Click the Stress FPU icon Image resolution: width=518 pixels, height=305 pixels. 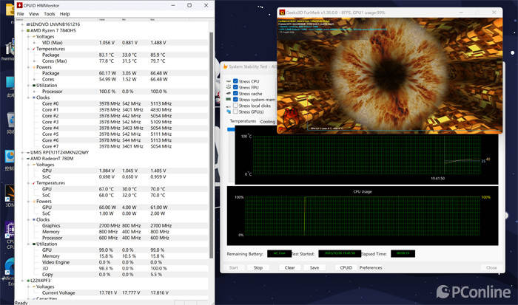pyautogui.click(x=228, y=87)
